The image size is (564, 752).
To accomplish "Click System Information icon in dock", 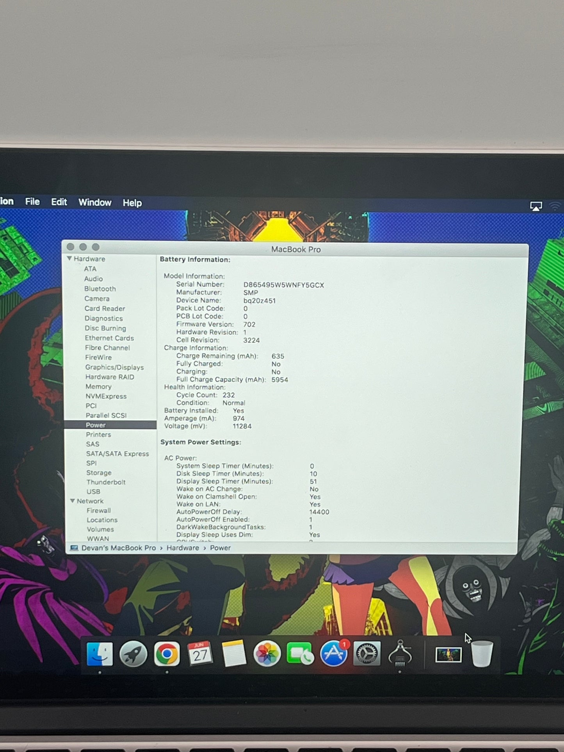I will 400,653.
